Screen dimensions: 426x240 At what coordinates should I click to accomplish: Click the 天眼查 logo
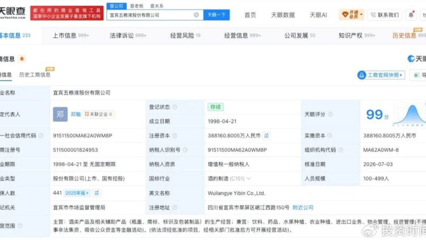click(x=13, y=12)
